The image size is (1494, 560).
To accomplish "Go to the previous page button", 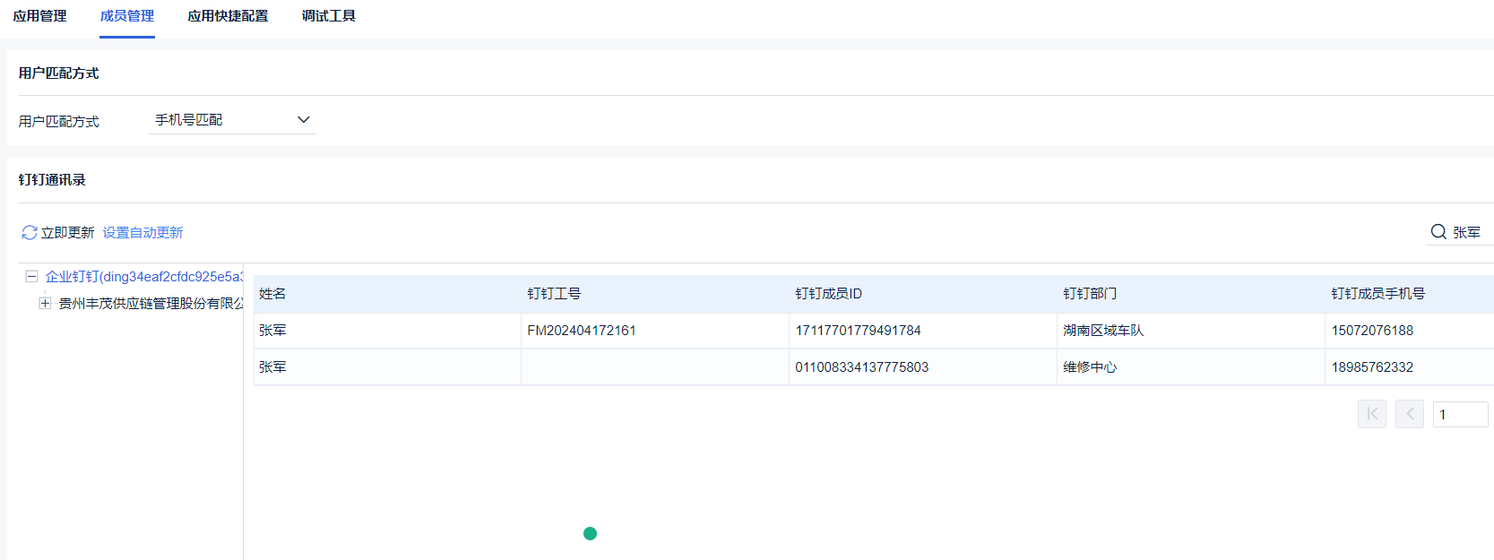I will click(x=1410, y=414).
